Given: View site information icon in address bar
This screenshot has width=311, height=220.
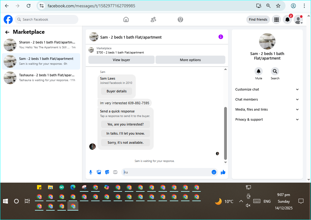Looking at the screenshot, I should click(41, 6).
